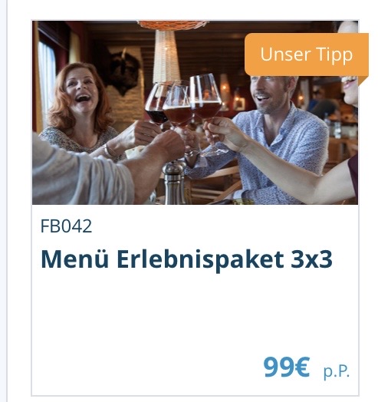Click the p.P. per-person label
The width and height of the screenshot is (378, 402).
pos(337,371)
